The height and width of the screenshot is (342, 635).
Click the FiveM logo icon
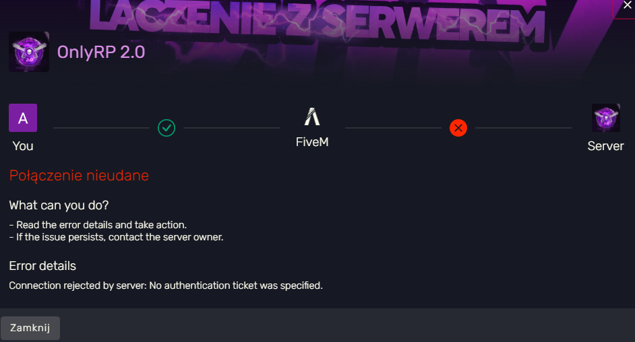click(312, 117)
